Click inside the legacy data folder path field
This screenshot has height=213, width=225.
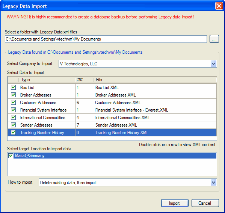click(x=106, y=39)
